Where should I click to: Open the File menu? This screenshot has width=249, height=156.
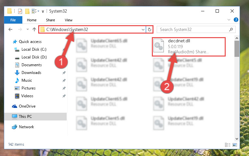tap(13, 20)
